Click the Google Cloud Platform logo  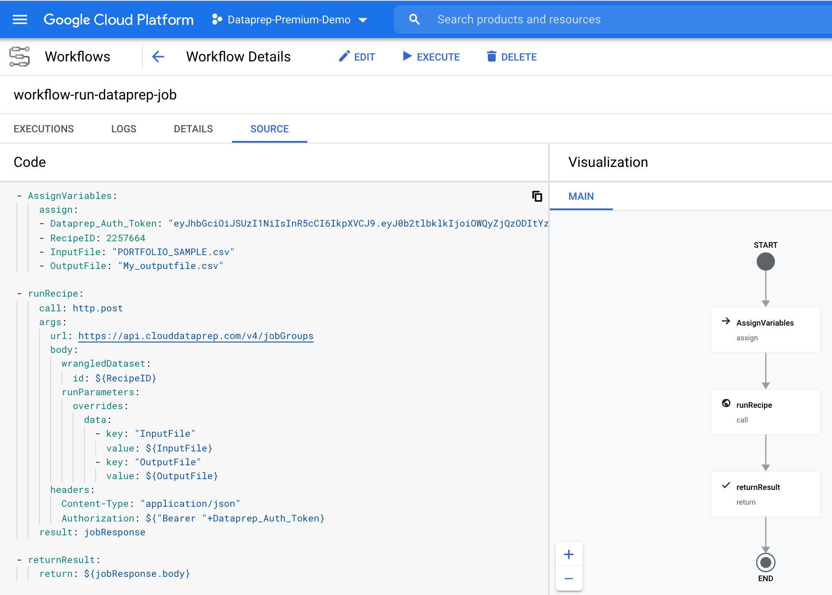tap(119, 20)
